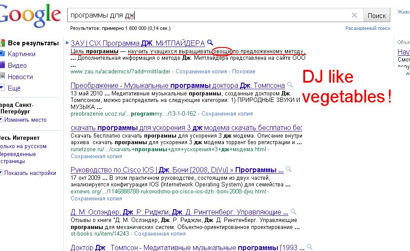
Task: Click preview magnifier beside Доктор Дж. Томпсон
Action: (309, 247)
